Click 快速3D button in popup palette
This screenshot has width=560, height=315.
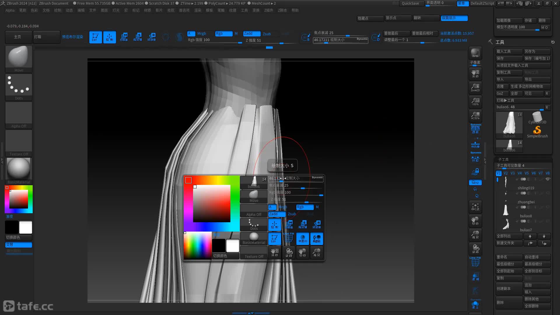[303, 239]
